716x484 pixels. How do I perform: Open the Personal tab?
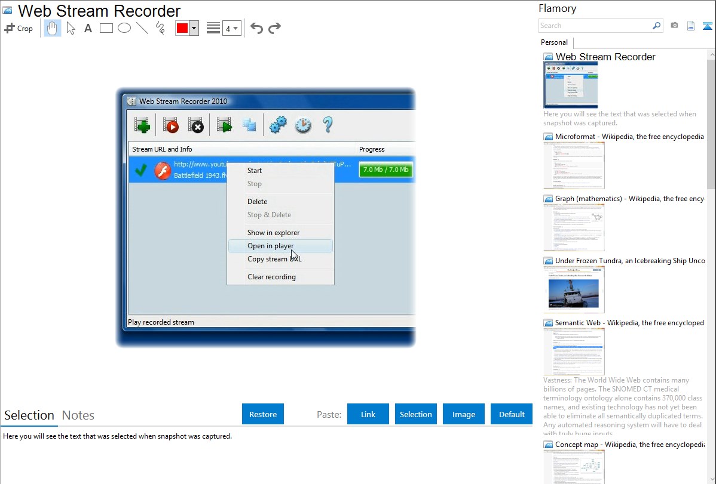[x=555, y=42]
